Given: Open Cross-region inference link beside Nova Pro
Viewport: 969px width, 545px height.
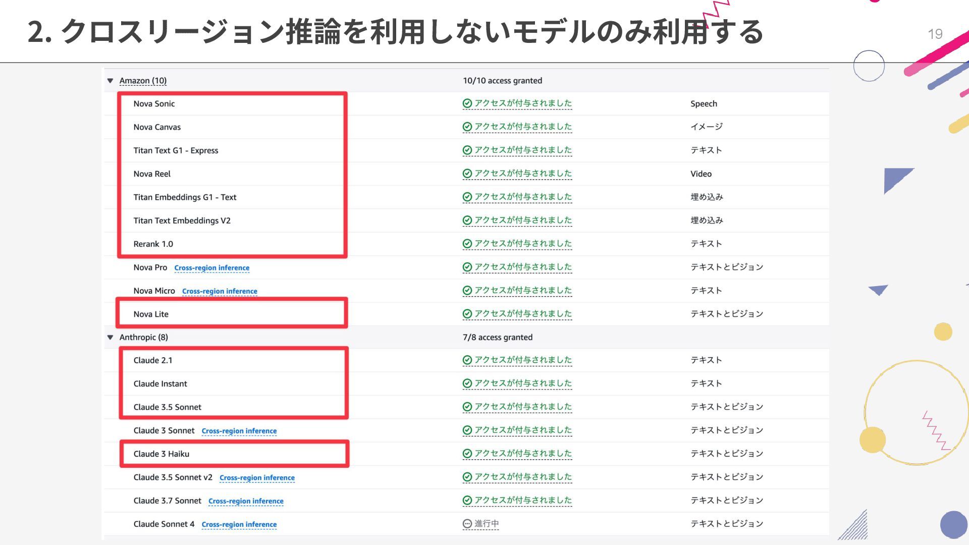Looking at the screenshot, I should (x=211, y=268).
